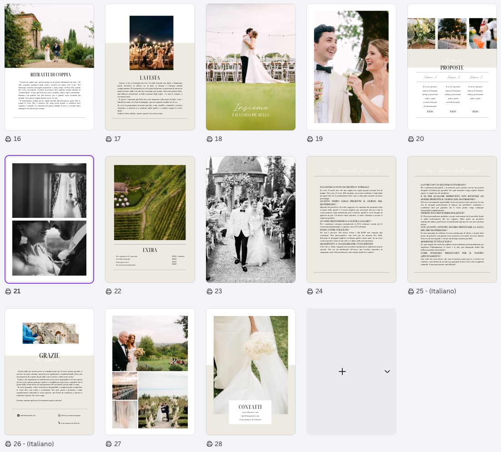The height and width of the screenshot is (452, 501).
Task: Select page 17 La Festa thumbnail
Action: point(150,67)
